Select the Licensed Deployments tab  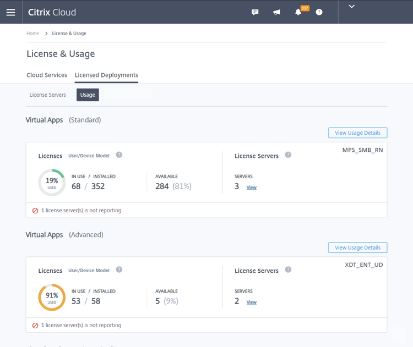click(x=106, y=75)
